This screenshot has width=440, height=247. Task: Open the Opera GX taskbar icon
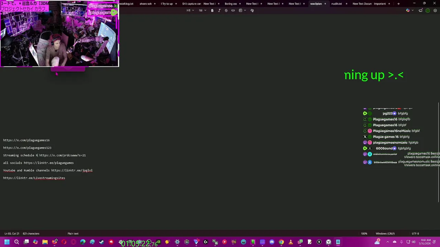tap(73, 242)
